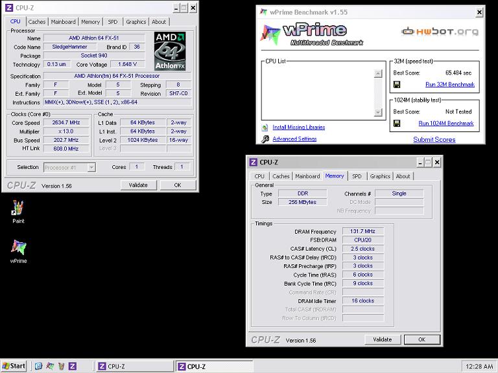Click the Bus Speed value 202.7 MHz
This screenshot has height=373, width=498.
pyautogui.click(x=66, y=140)
